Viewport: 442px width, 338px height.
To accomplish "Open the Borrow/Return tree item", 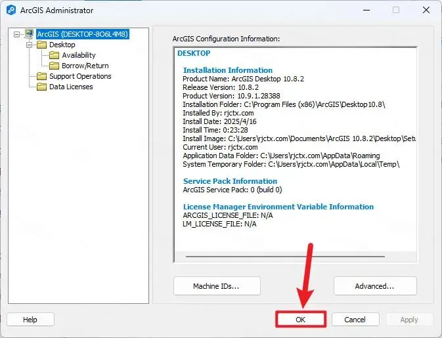I will point(85,66).
